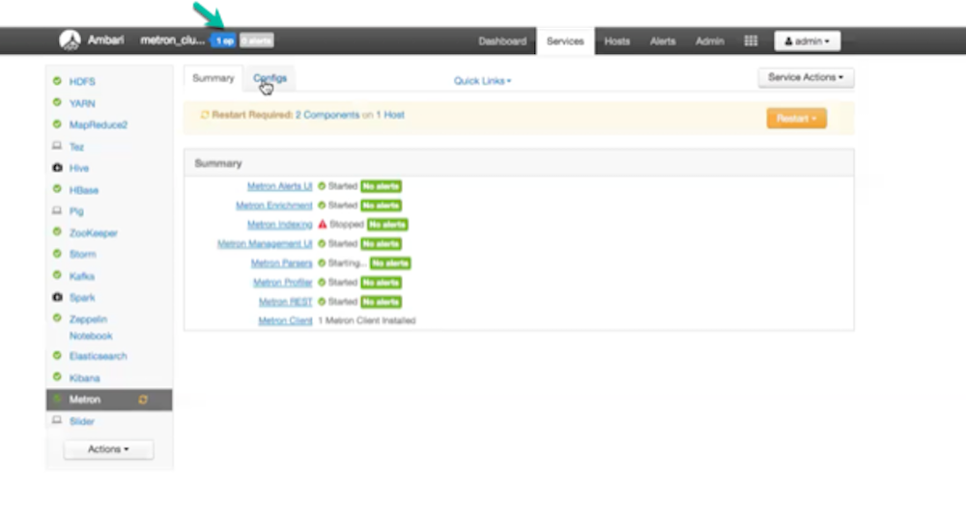Select the Kafka service
Image resolution: width=966 pixels, height=523 pixels.
82,276
